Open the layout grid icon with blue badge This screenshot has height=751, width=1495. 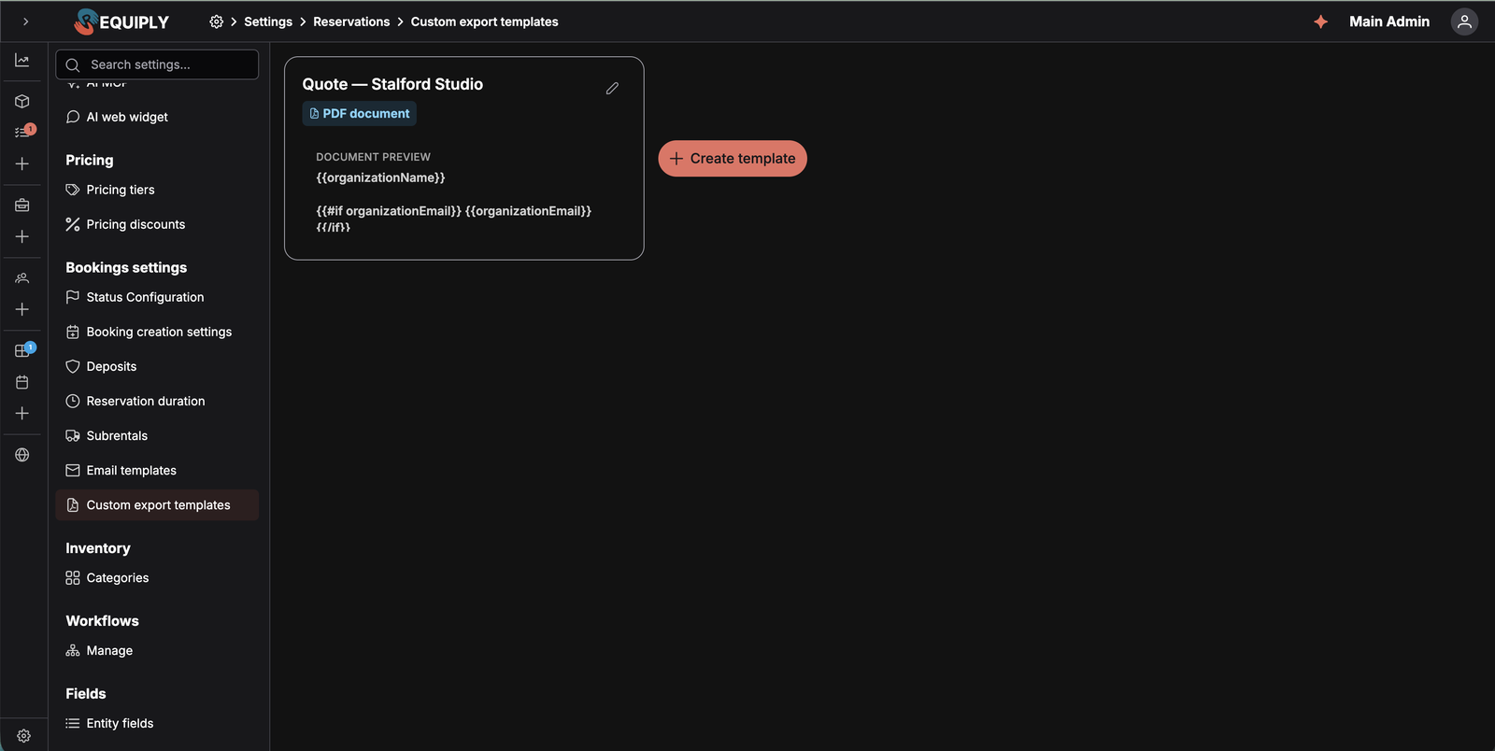click(x=24, y=349)
